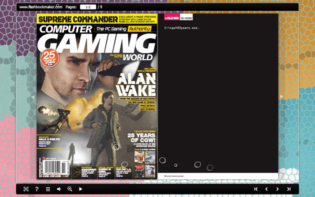This screenshot has width=315, height=197.
Task: Click the classic covers thumbnails on cover
Action: coord(145,164)
